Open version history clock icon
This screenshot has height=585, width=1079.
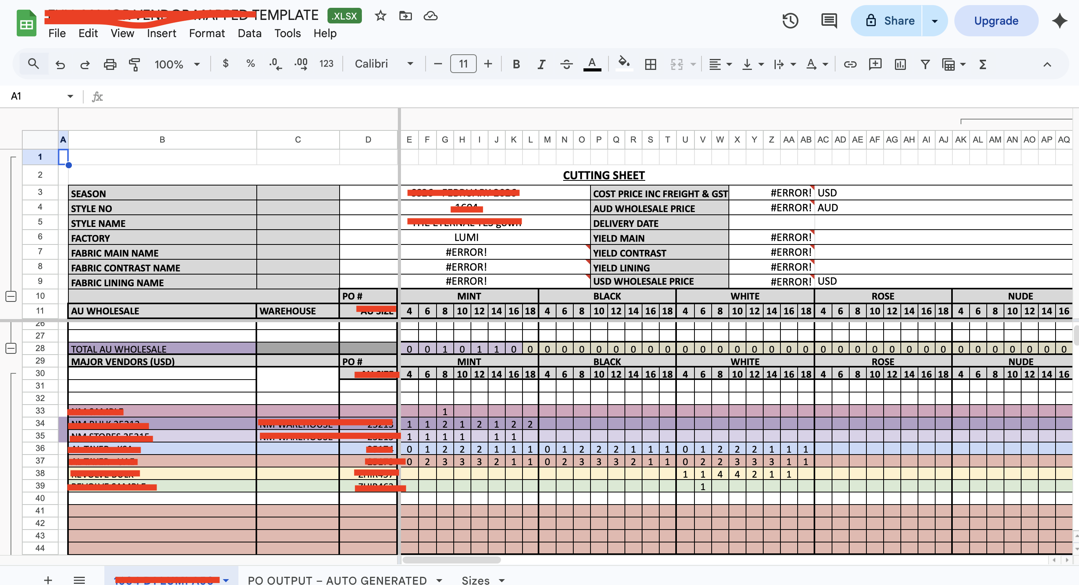(x=790, y=21)
